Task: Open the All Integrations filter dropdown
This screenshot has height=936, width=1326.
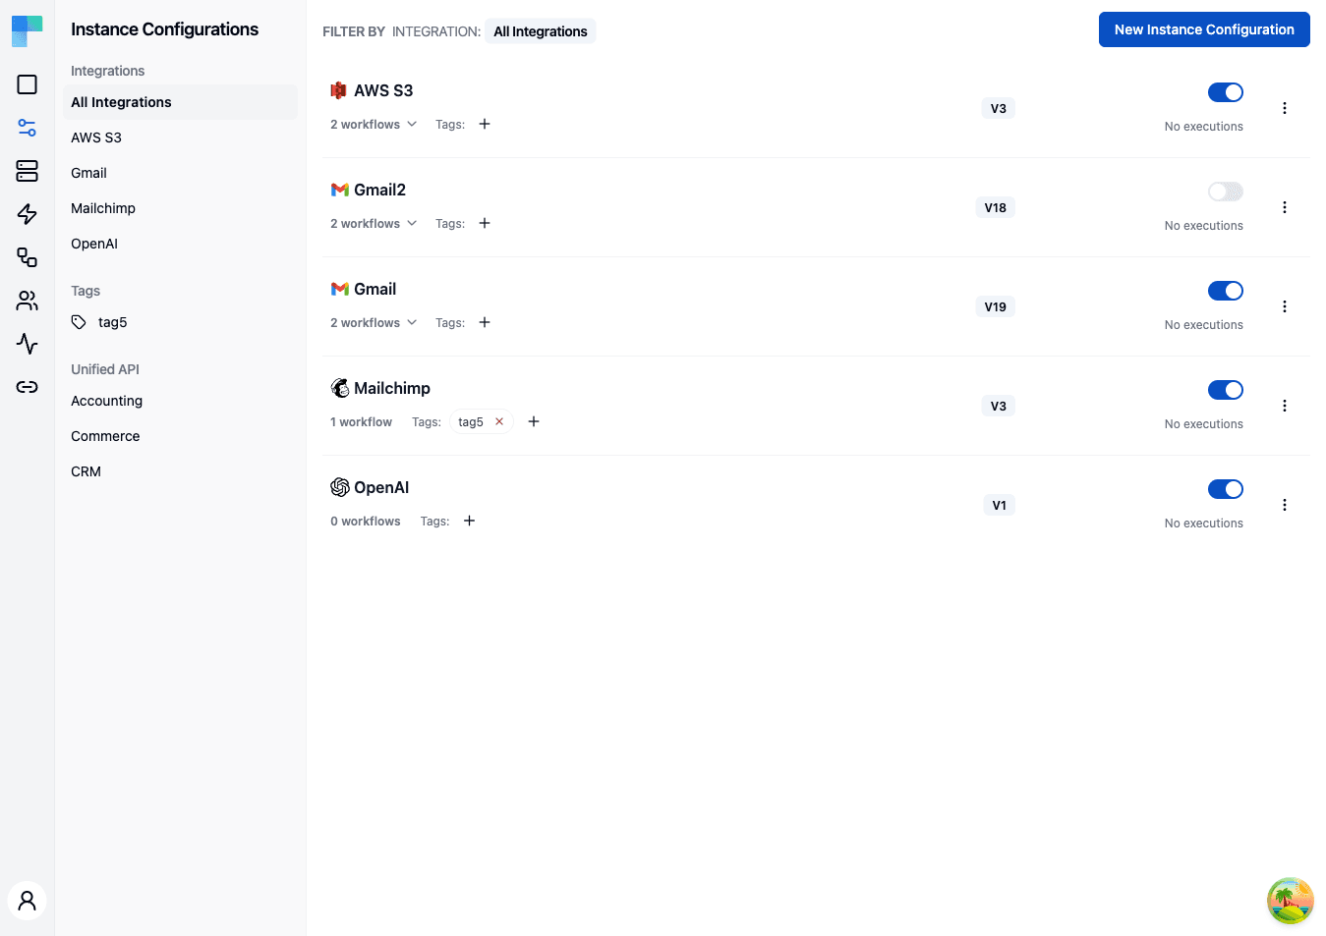Action: pos(541,31)
